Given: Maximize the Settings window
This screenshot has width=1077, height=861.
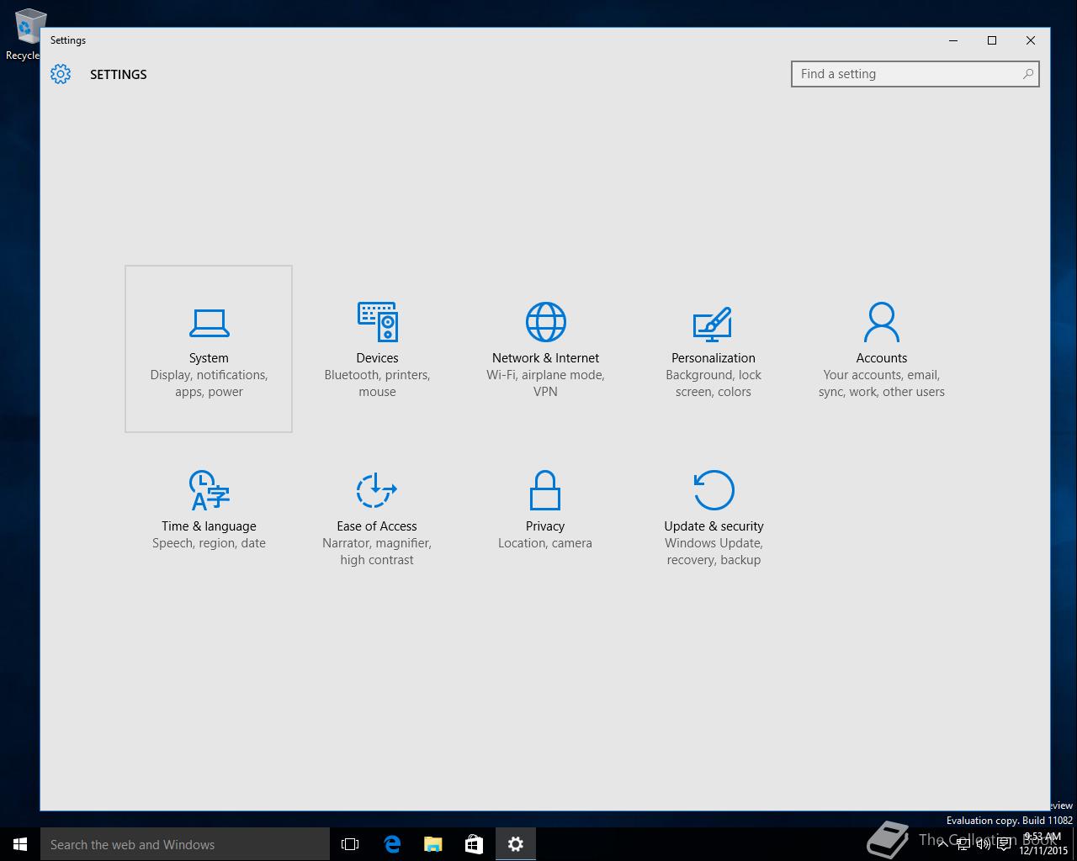Looking at the screenshot, I should (992, 40).
